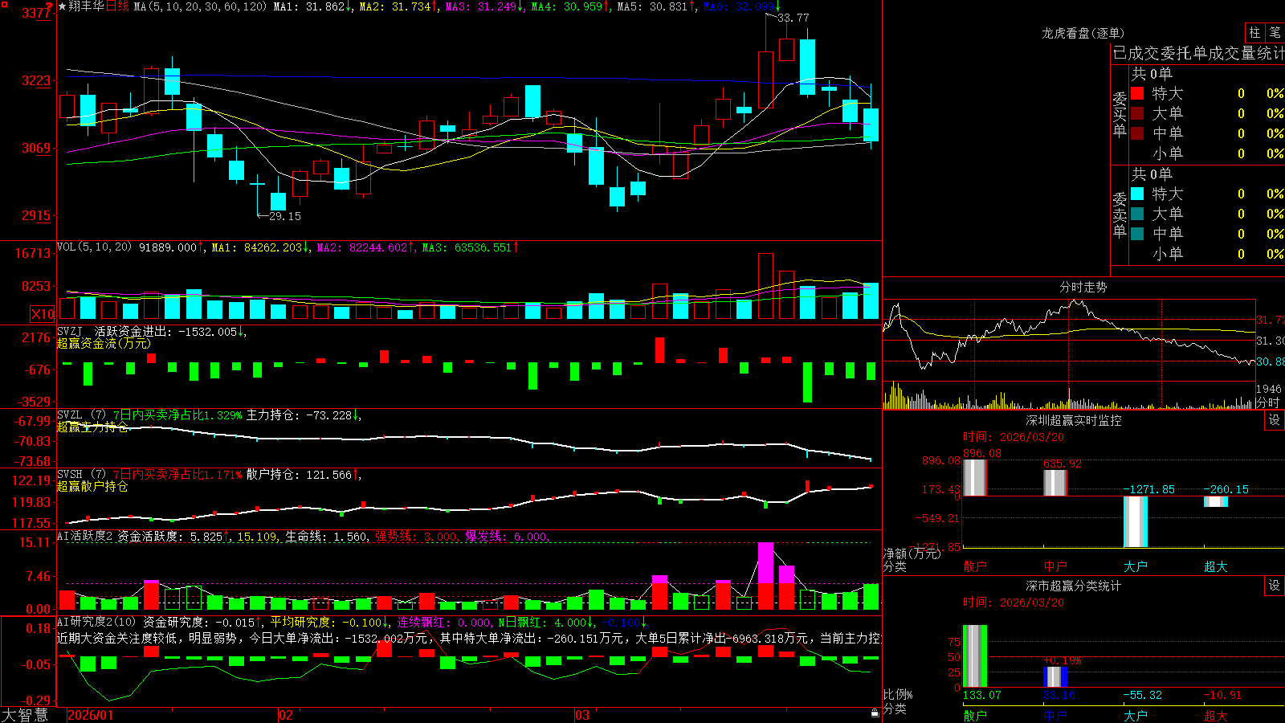Click the star icon before 翔丰华

[62, 6]
